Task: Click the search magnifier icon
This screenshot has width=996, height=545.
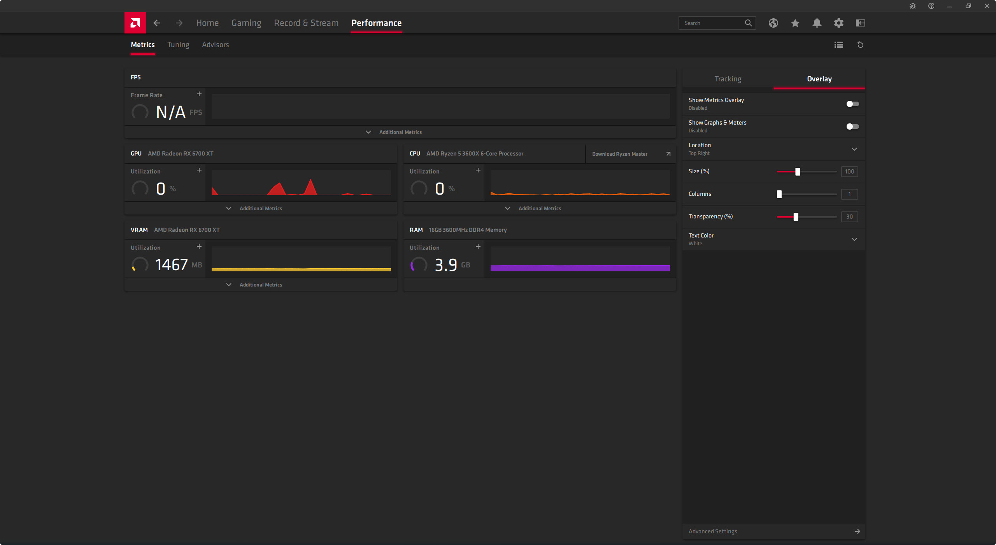Action: [748, 23]
